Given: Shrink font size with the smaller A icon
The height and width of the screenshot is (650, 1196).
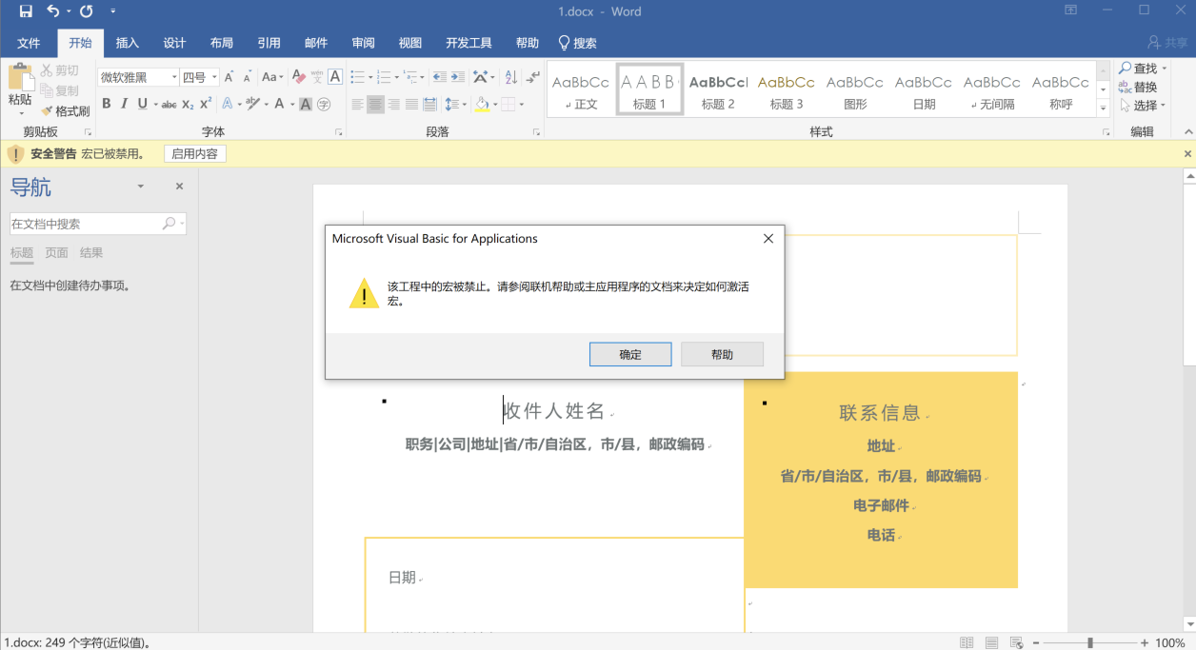Looking at the screenshot, I should pos(247,77).
